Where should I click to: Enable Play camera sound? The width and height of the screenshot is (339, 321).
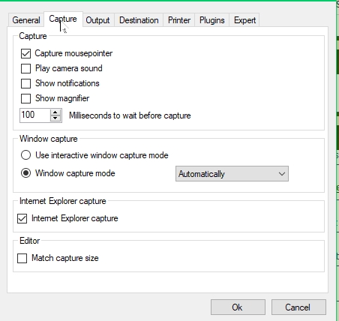pos(25,68)
